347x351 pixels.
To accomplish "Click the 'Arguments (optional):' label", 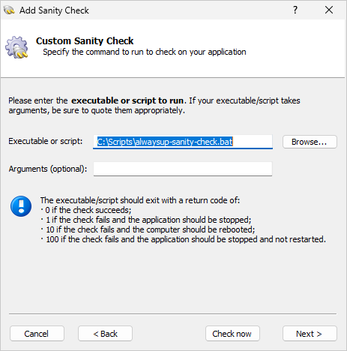I will tap(48, 169).
